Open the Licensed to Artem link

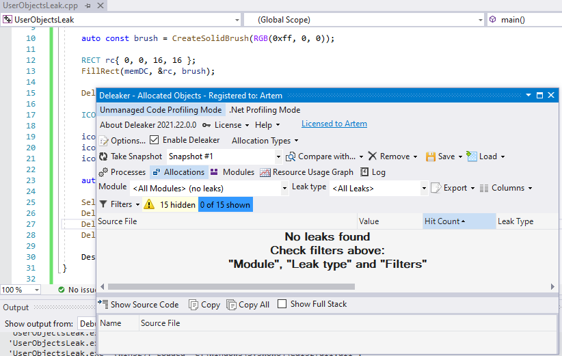pos(334,124)
